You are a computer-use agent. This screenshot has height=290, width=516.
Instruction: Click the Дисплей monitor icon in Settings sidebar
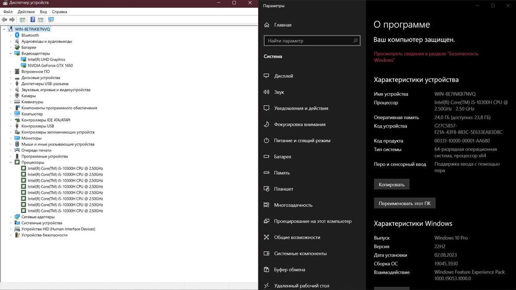[267, 76]
